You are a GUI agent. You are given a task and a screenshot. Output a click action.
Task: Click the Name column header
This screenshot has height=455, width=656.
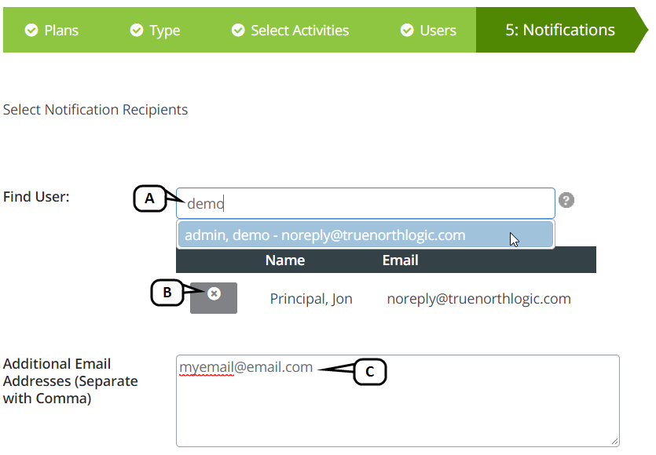click(284, 260)
